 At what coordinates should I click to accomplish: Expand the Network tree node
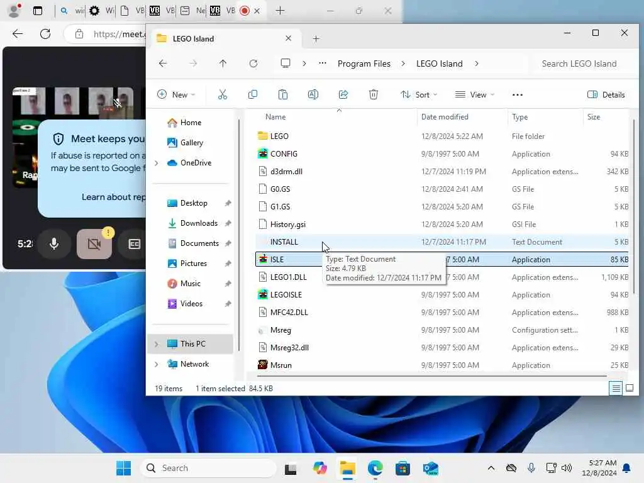point(157,364)
